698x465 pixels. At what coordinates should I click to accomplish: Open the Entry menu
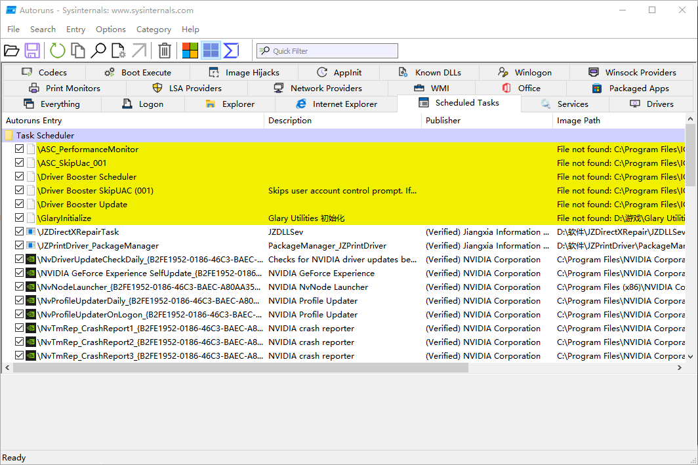[x=75, y=30]
